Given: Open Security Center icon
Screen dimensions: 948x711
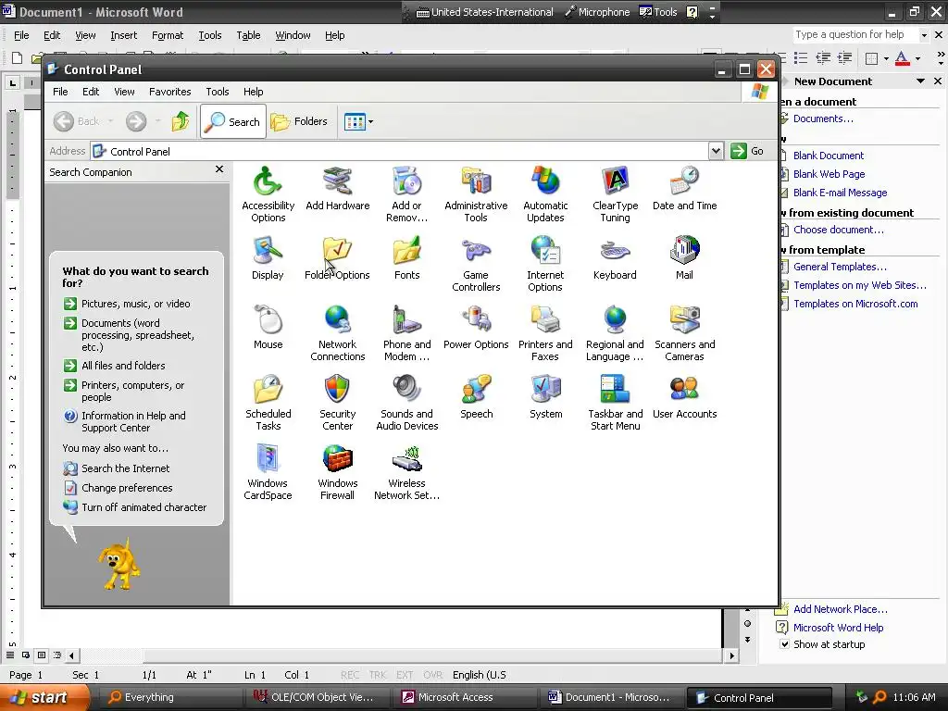Looking at the screenshot, I should [337, 404].
